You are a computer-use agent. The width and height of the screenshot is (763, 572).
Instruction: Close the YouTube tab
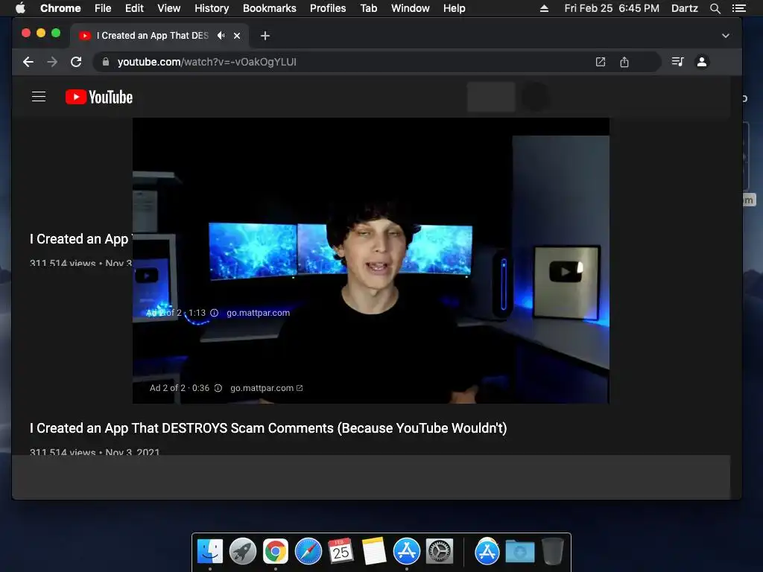(x=237, y=36)
